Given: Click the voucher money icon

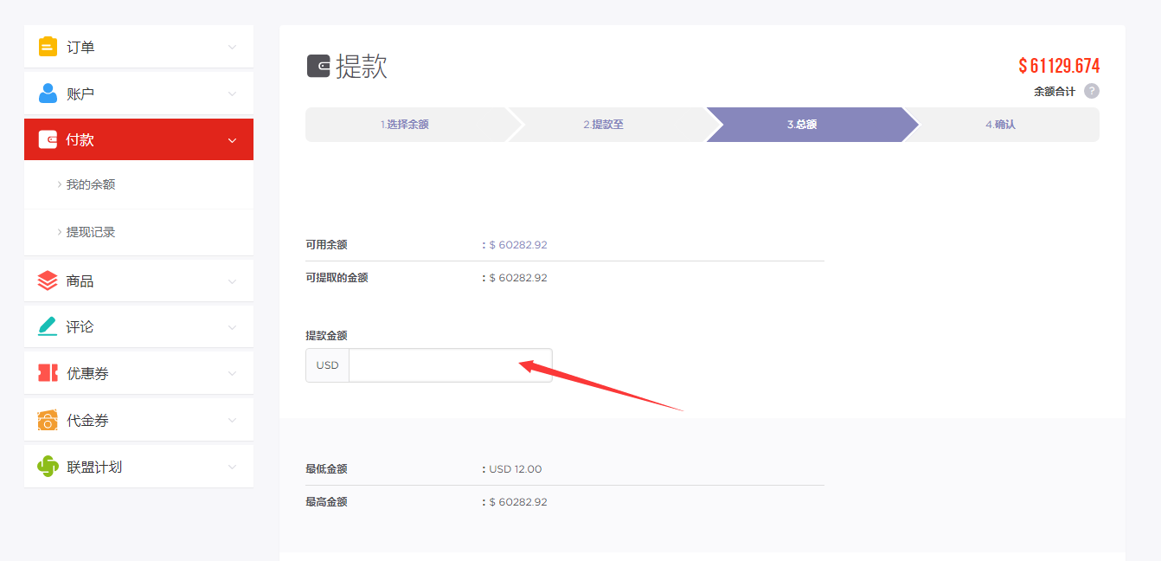Looking at the screenshot, I should coord(48,420).
